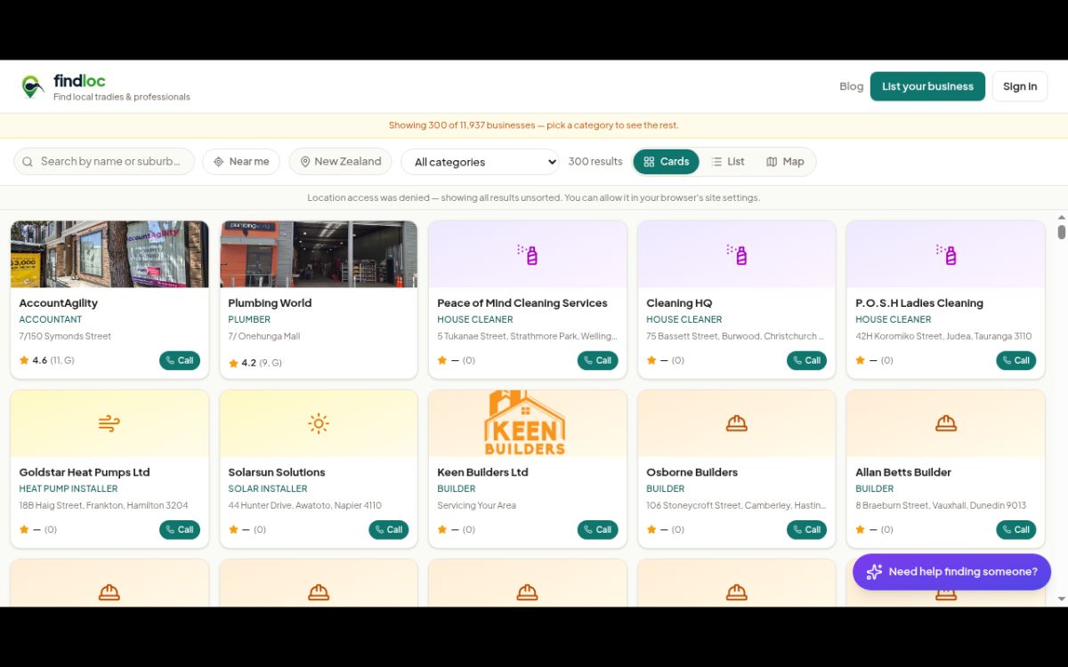Screen dimensions: 1068x667
Task: Click sparkle icon in help assistant button
Action: coord(874,572)
